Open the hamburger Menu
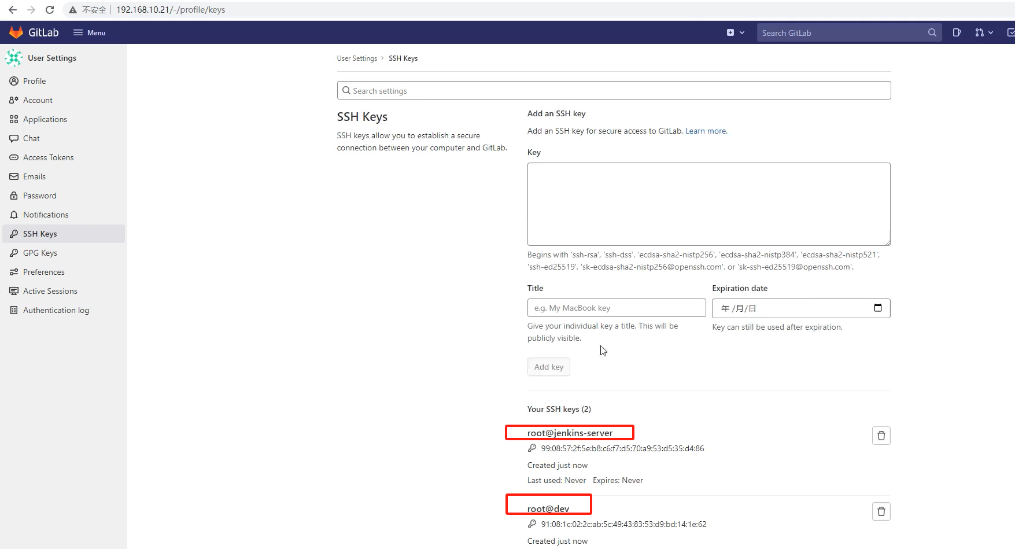Viewport: 1015px width, 549px height. coord(90,32)
